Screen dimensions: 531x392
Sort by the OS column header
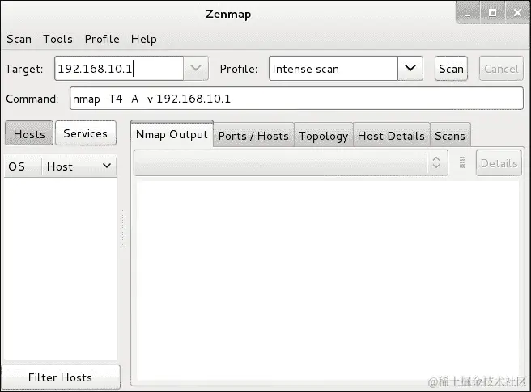pos(23,166)
